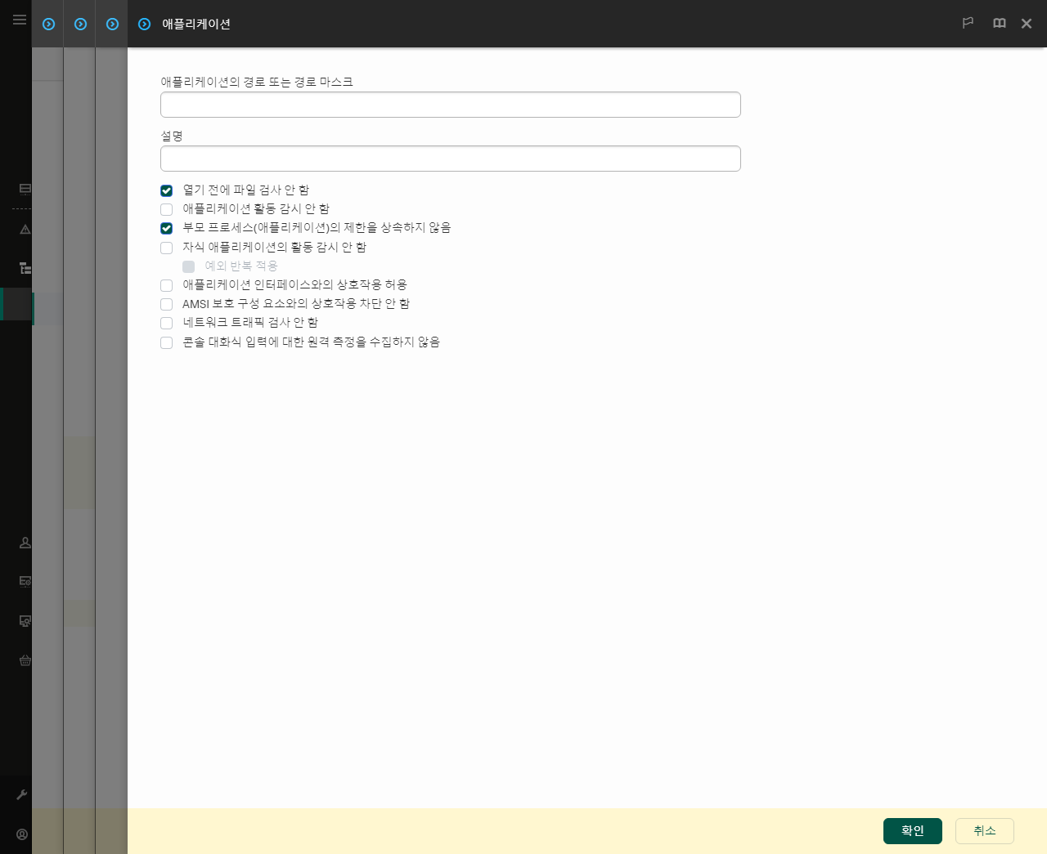Uncheck 열기 전에 파일 검사 안 함
Screen dimensions: 1047x854
[x=166, y=190]
